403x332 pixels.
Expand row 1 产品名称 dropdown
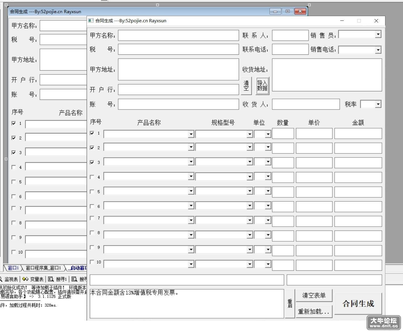point(191,134)
